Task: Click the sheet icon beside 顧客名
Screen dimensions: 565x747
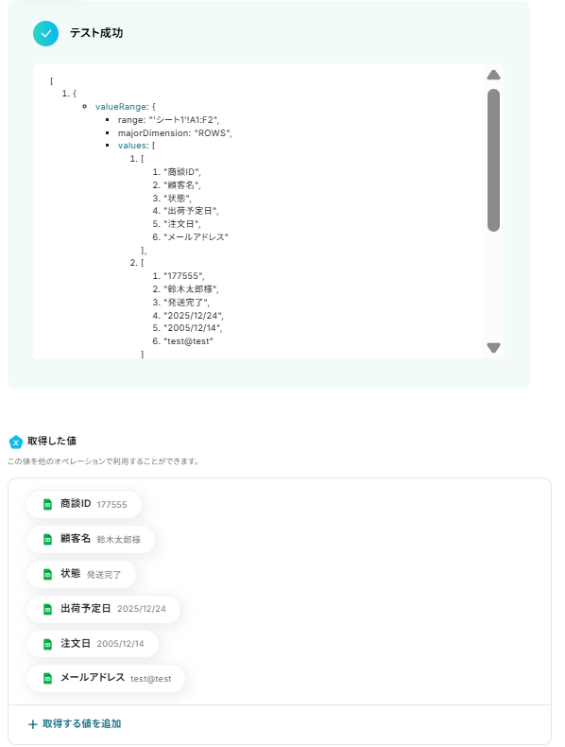Action: pos(47,539)
